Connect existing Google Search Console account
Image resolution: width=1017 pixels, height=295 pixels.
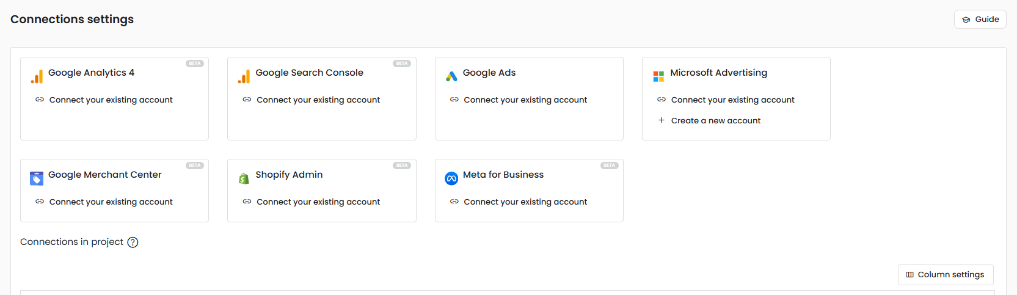(x=318, y=100)
